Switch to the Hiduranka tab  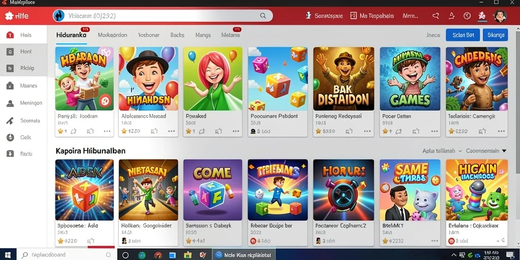[71, 35]
